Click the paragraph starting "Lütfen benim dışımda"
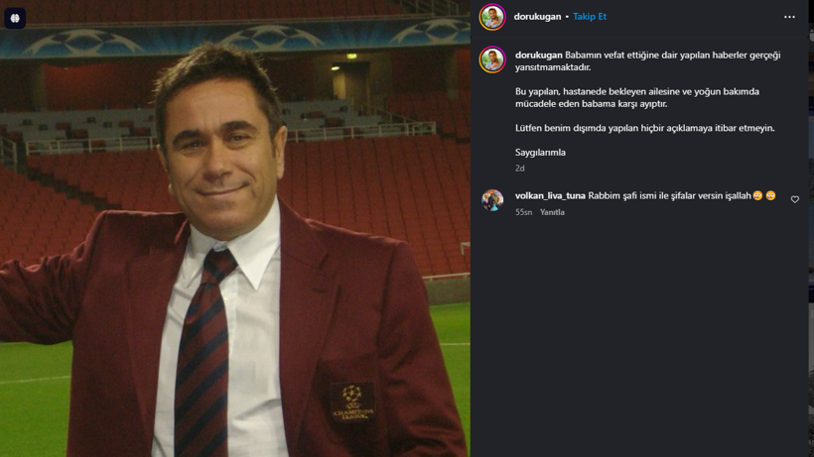814x457 pixels. pyautogui.click(x=644, y=128)
